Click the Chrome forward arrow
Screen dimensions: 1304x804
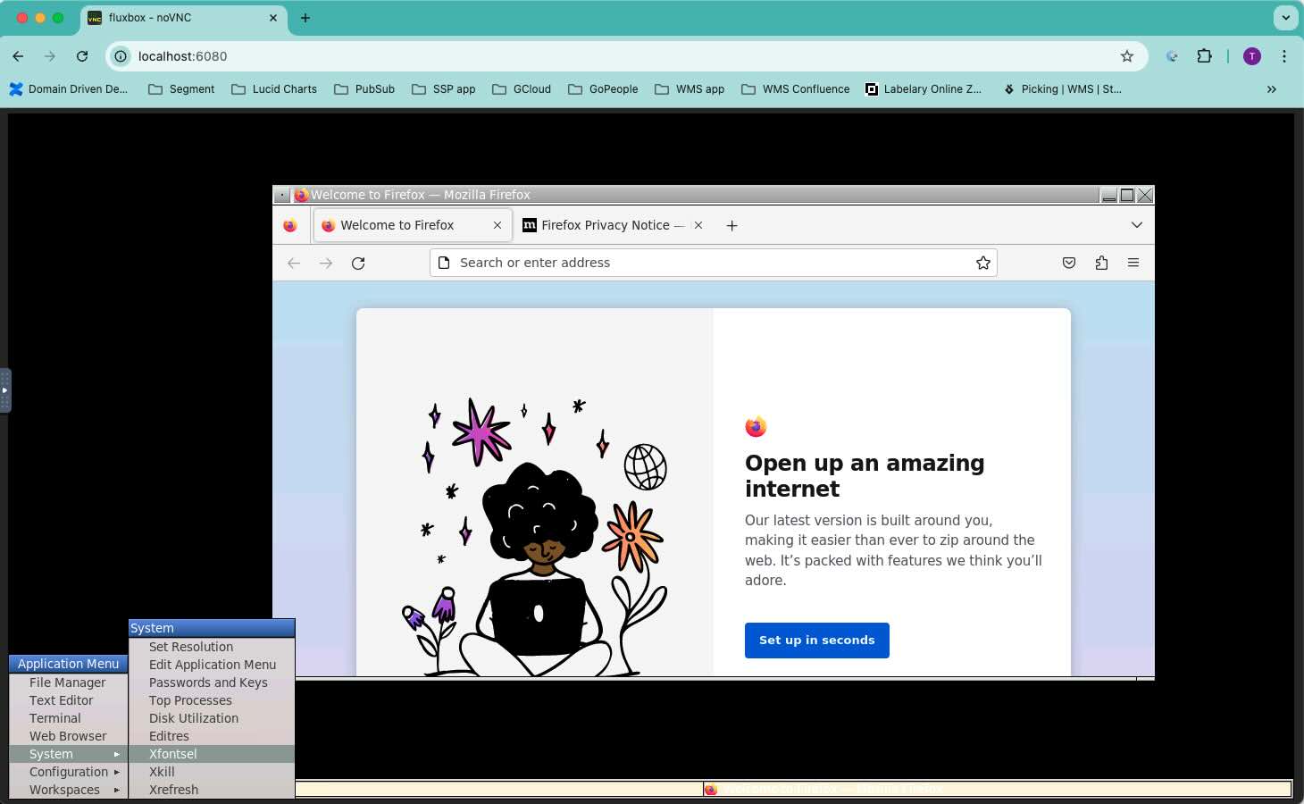[x=50, y=56]
